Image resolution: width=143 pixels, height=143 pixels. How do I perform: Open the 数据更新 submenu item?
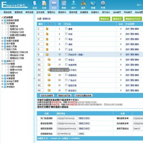click(84, 12)
